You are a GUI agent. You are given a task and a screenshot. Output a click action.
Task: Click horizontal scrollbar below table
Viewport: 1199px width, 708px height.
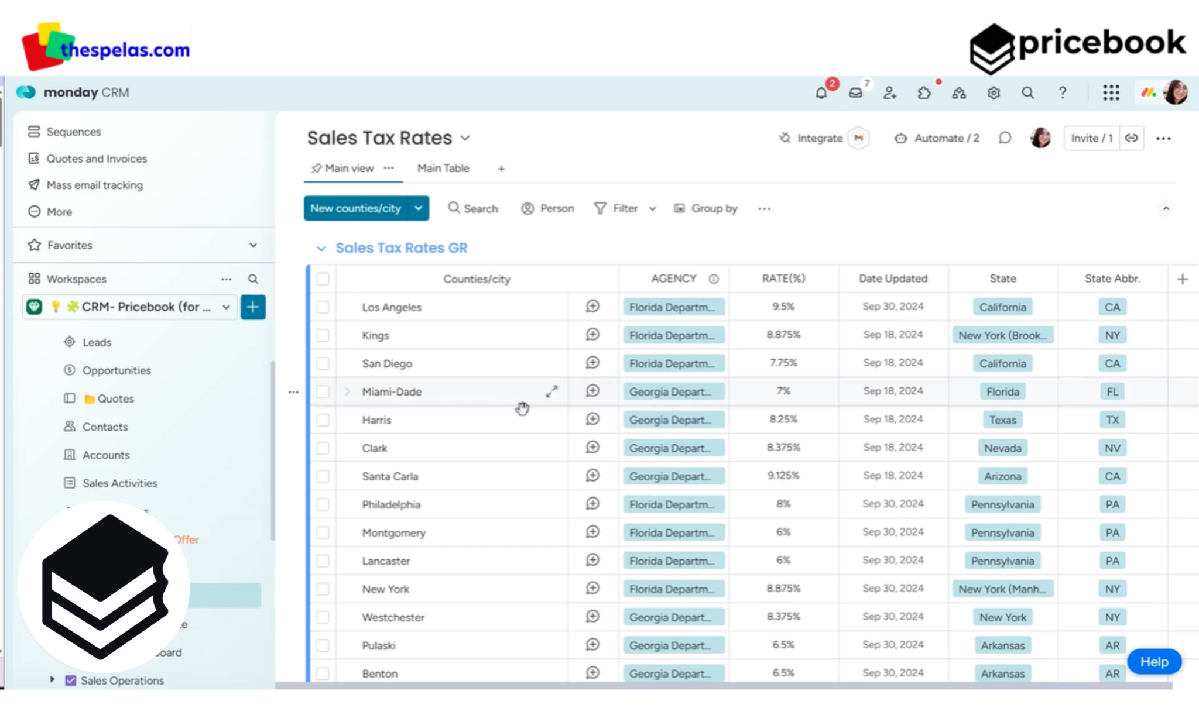724,686
